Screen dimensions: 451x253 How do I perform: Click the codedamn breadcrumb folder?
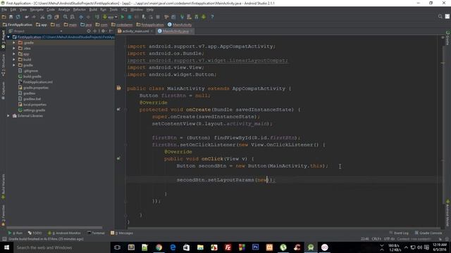[122, 25]
